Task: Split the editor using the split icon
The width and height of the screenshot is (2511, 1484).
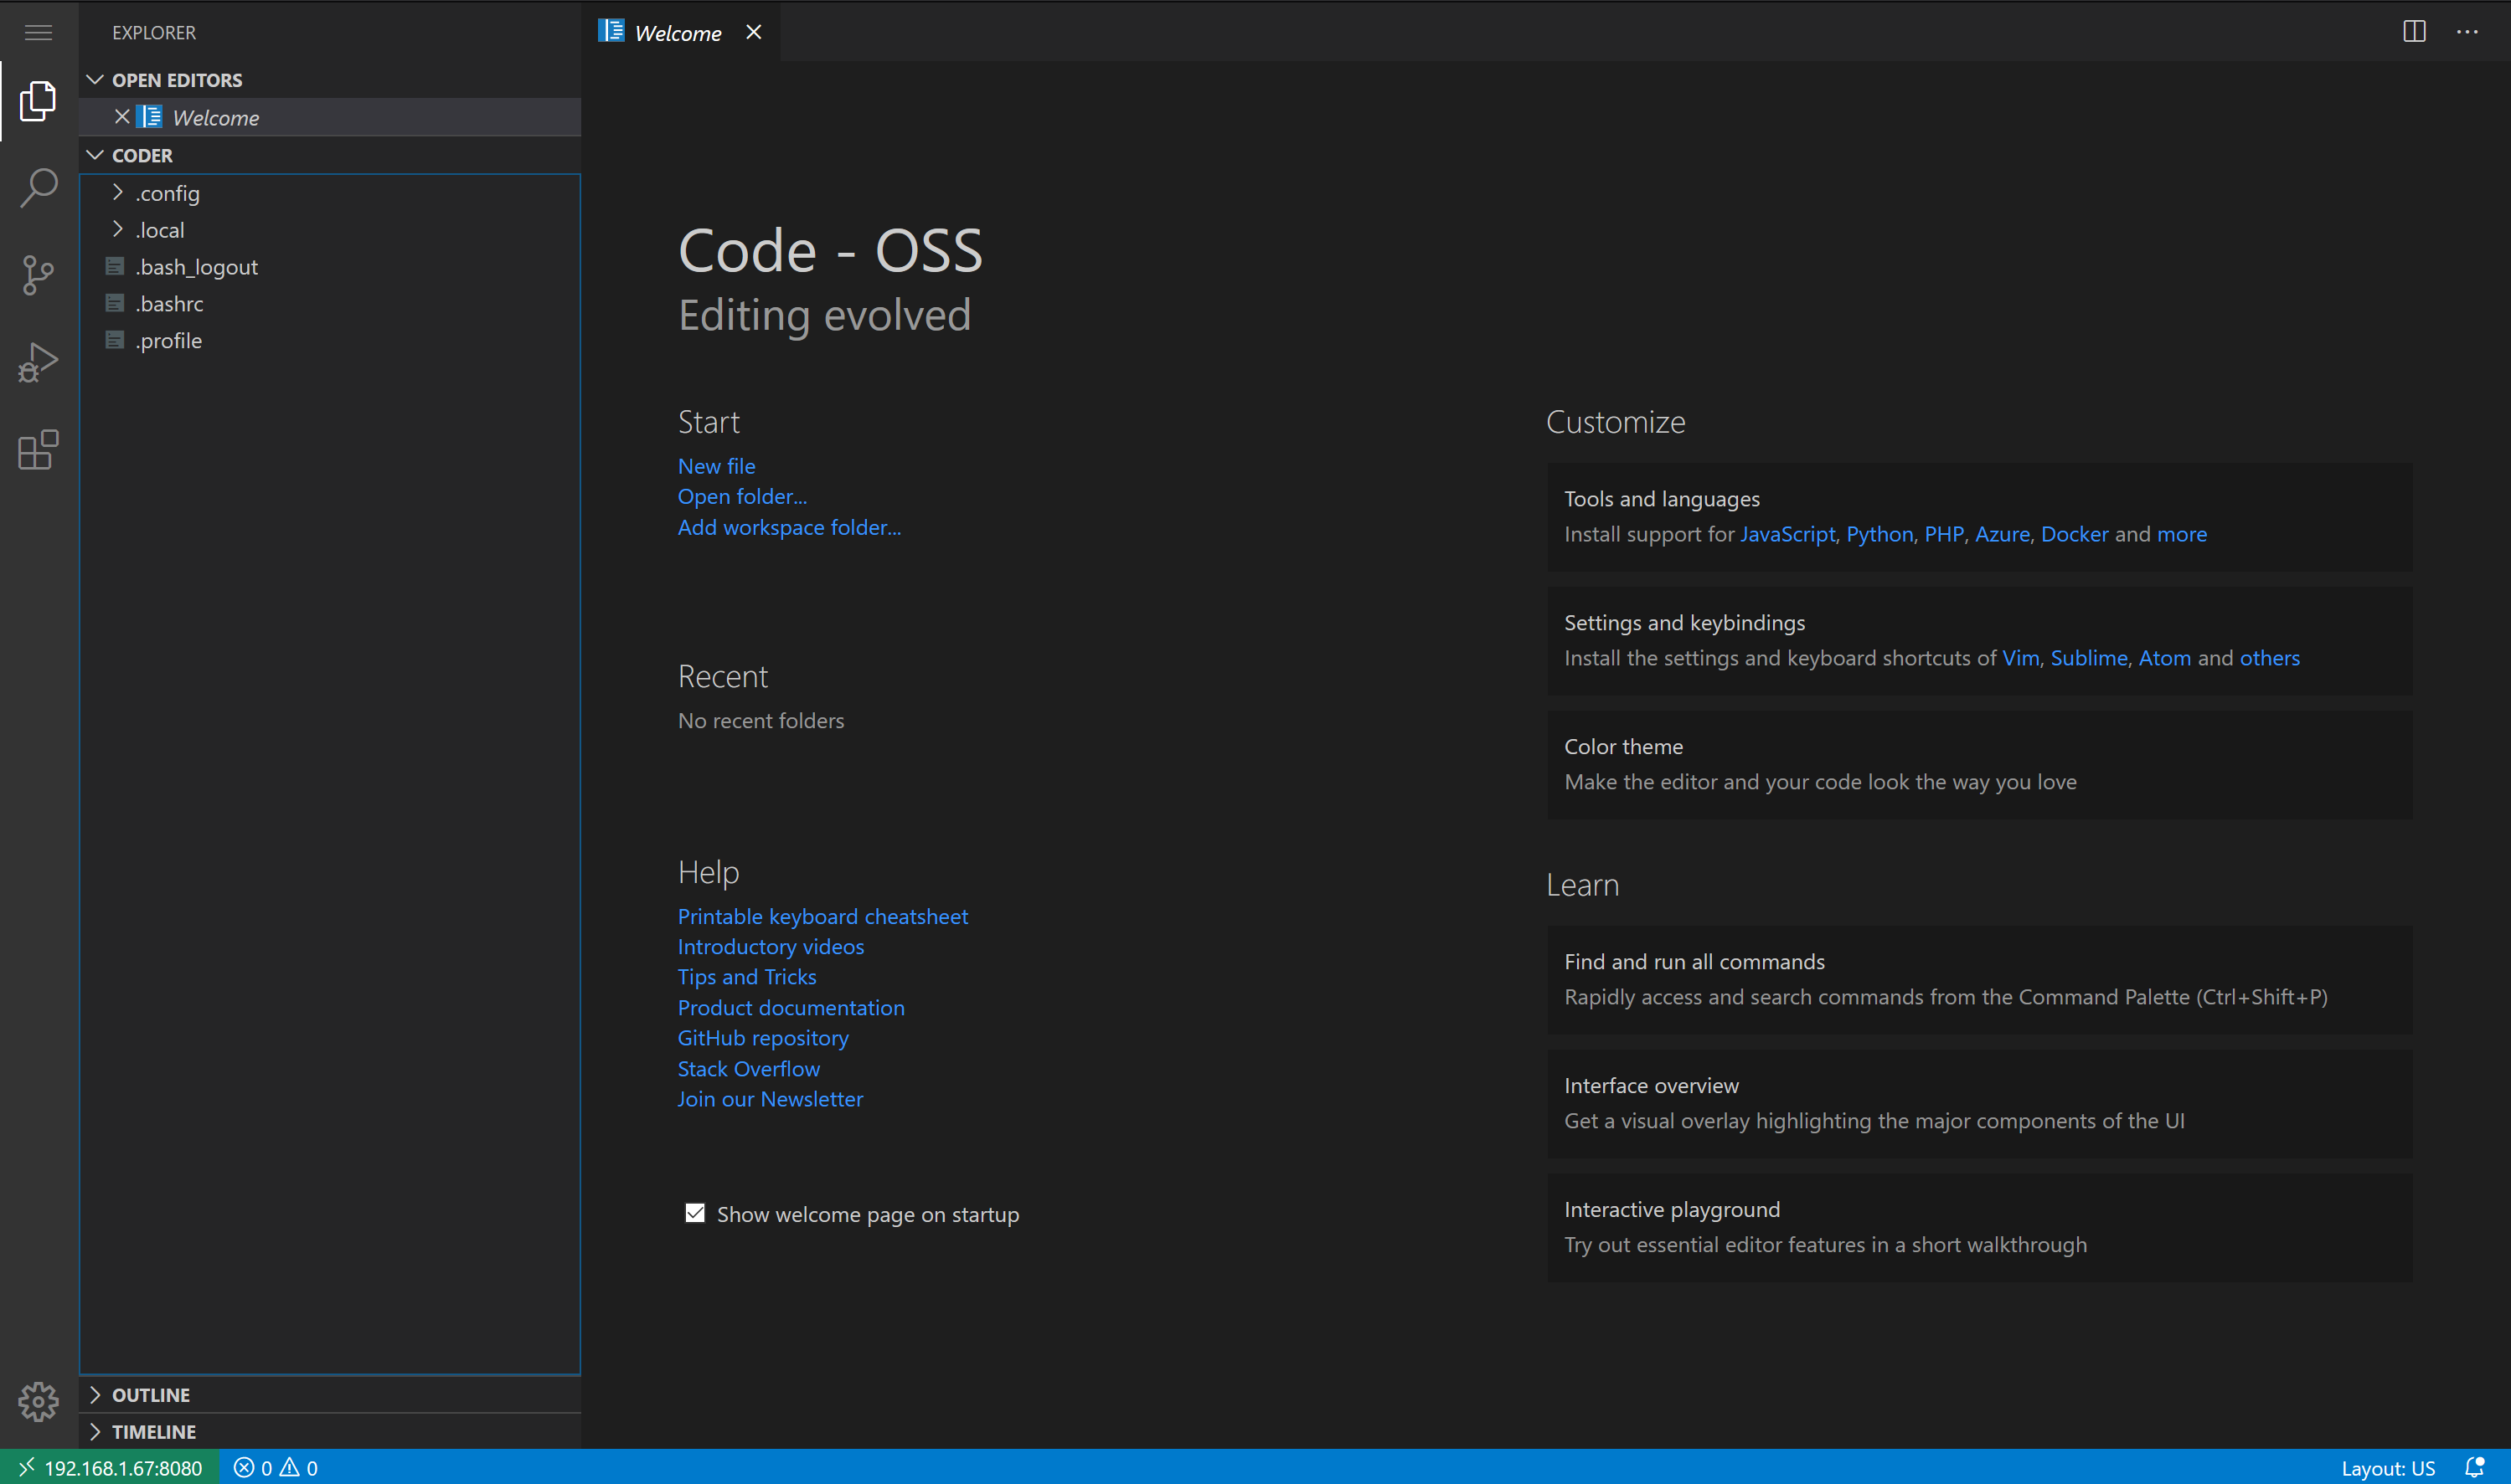Action: click(x=2415, y=31)
